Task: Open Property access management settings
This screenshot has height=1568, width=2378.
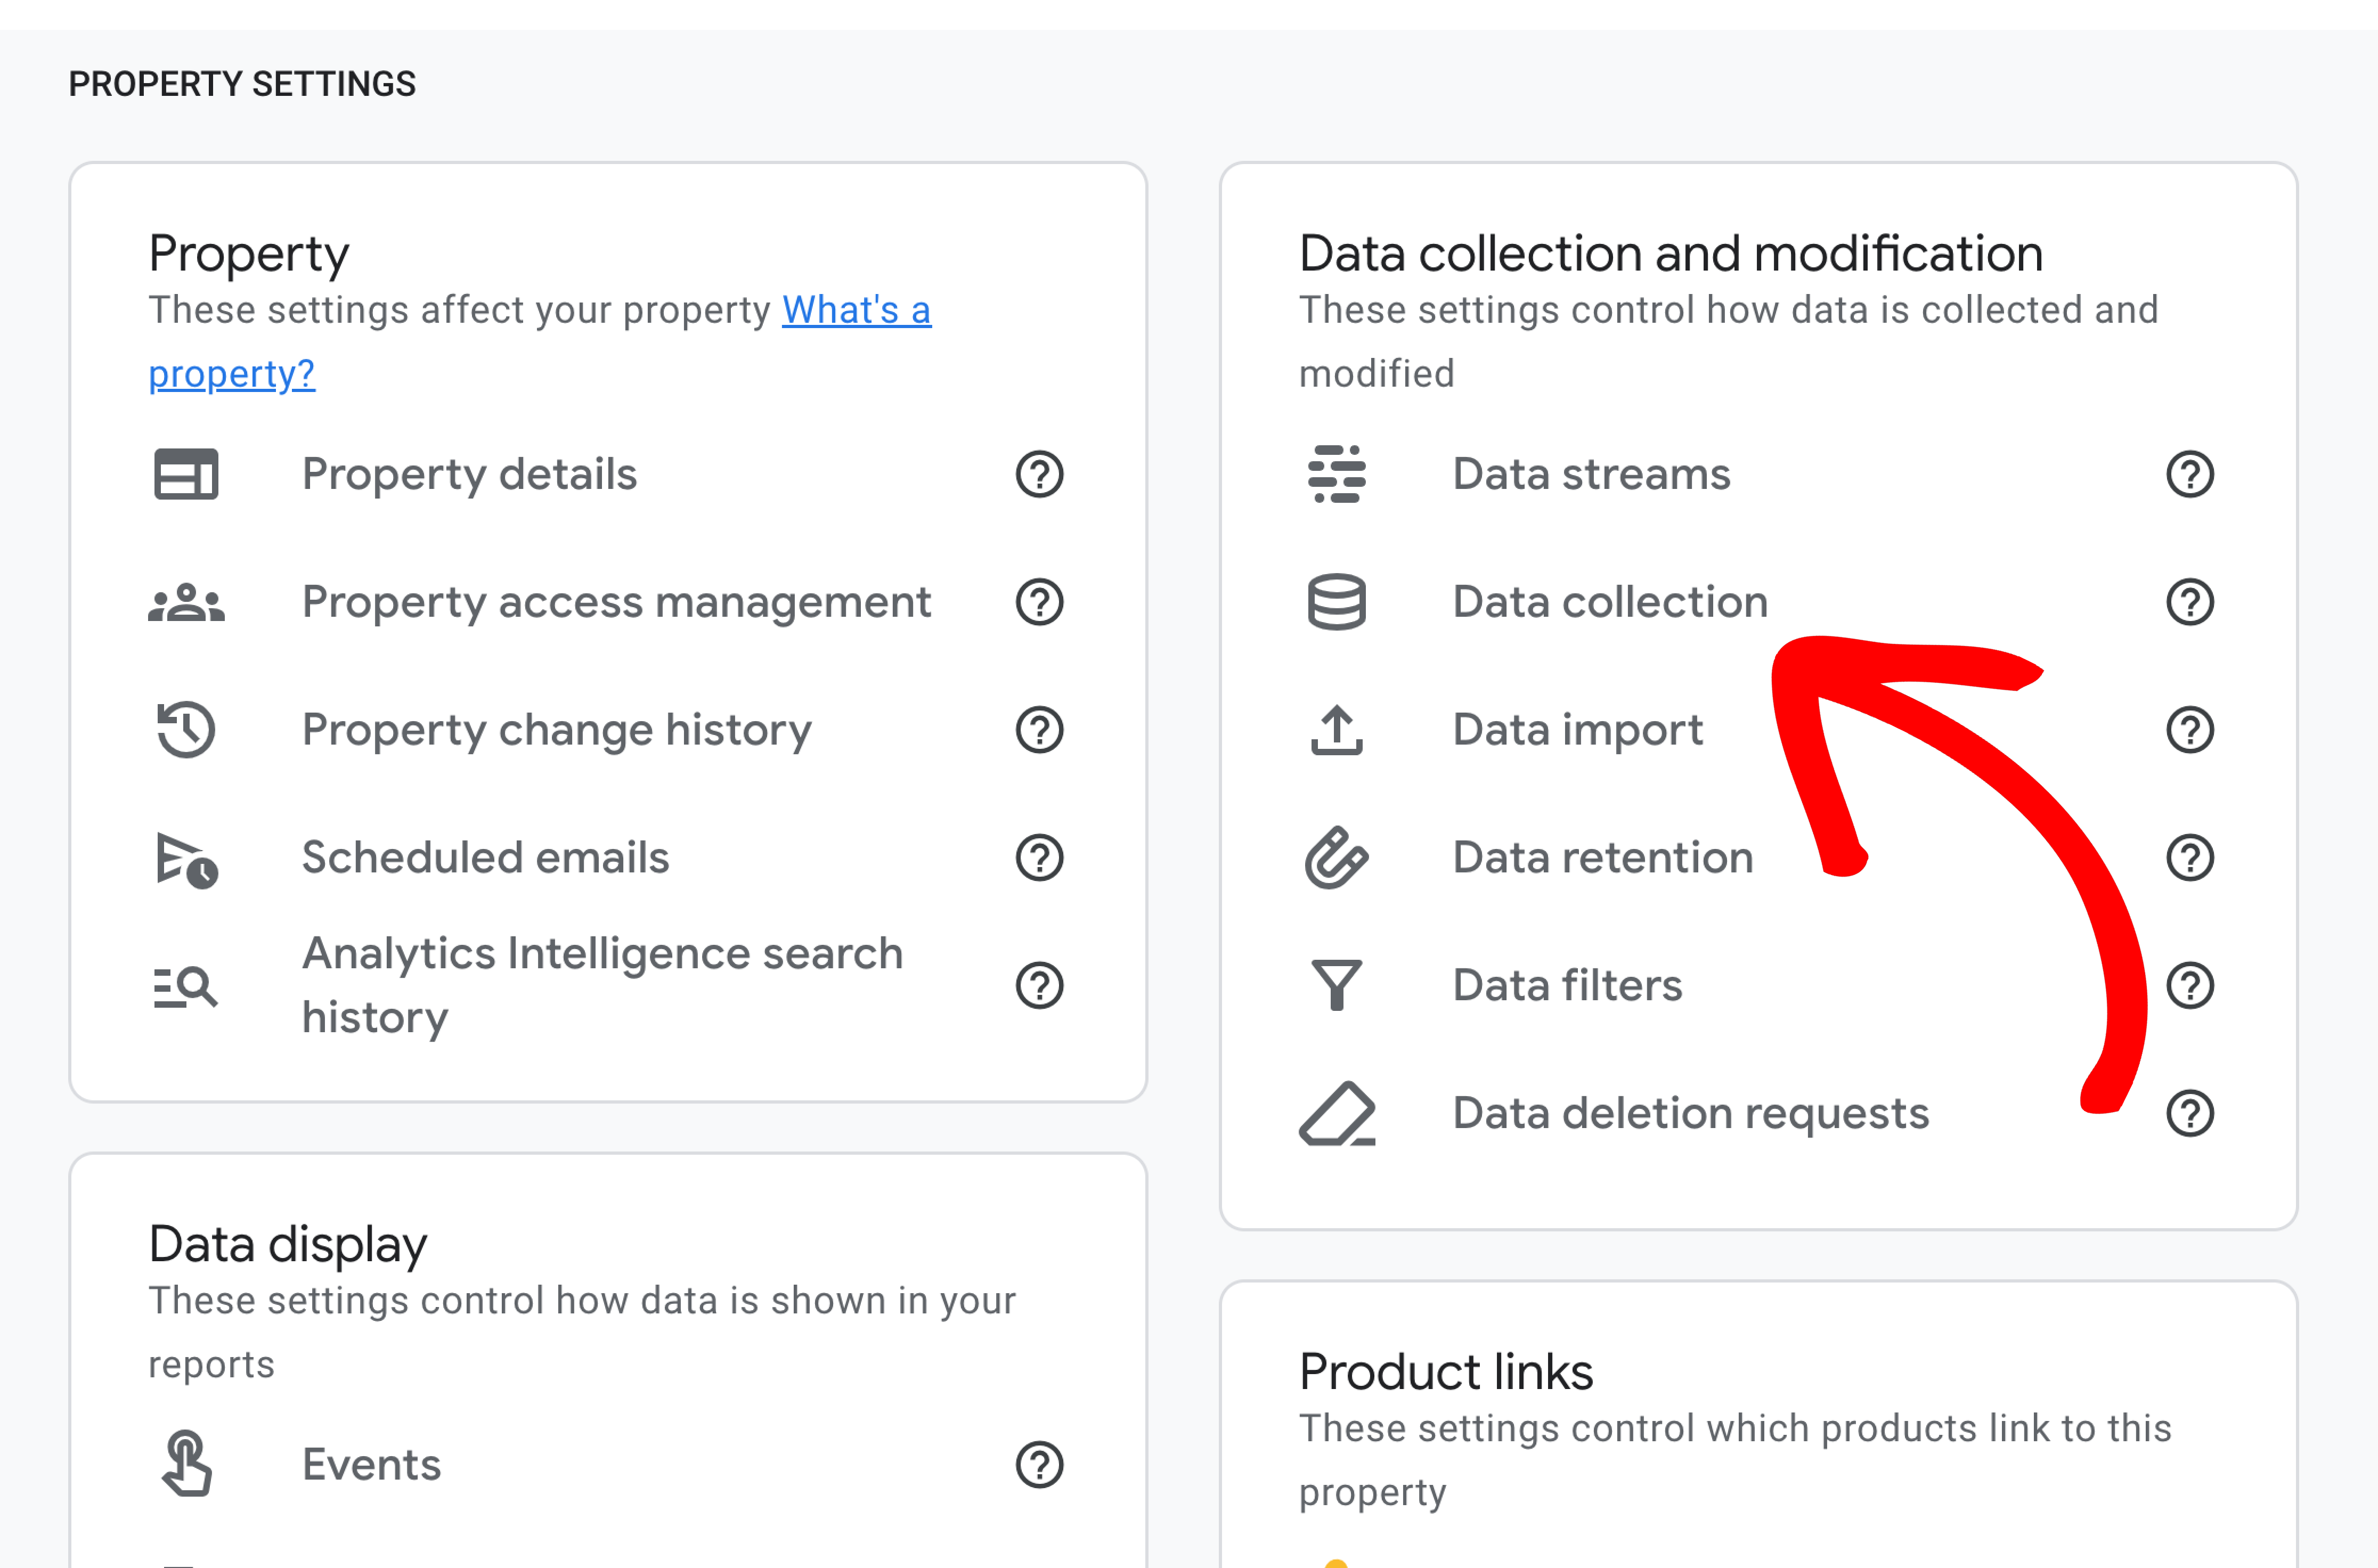Action: coord(616,602)
